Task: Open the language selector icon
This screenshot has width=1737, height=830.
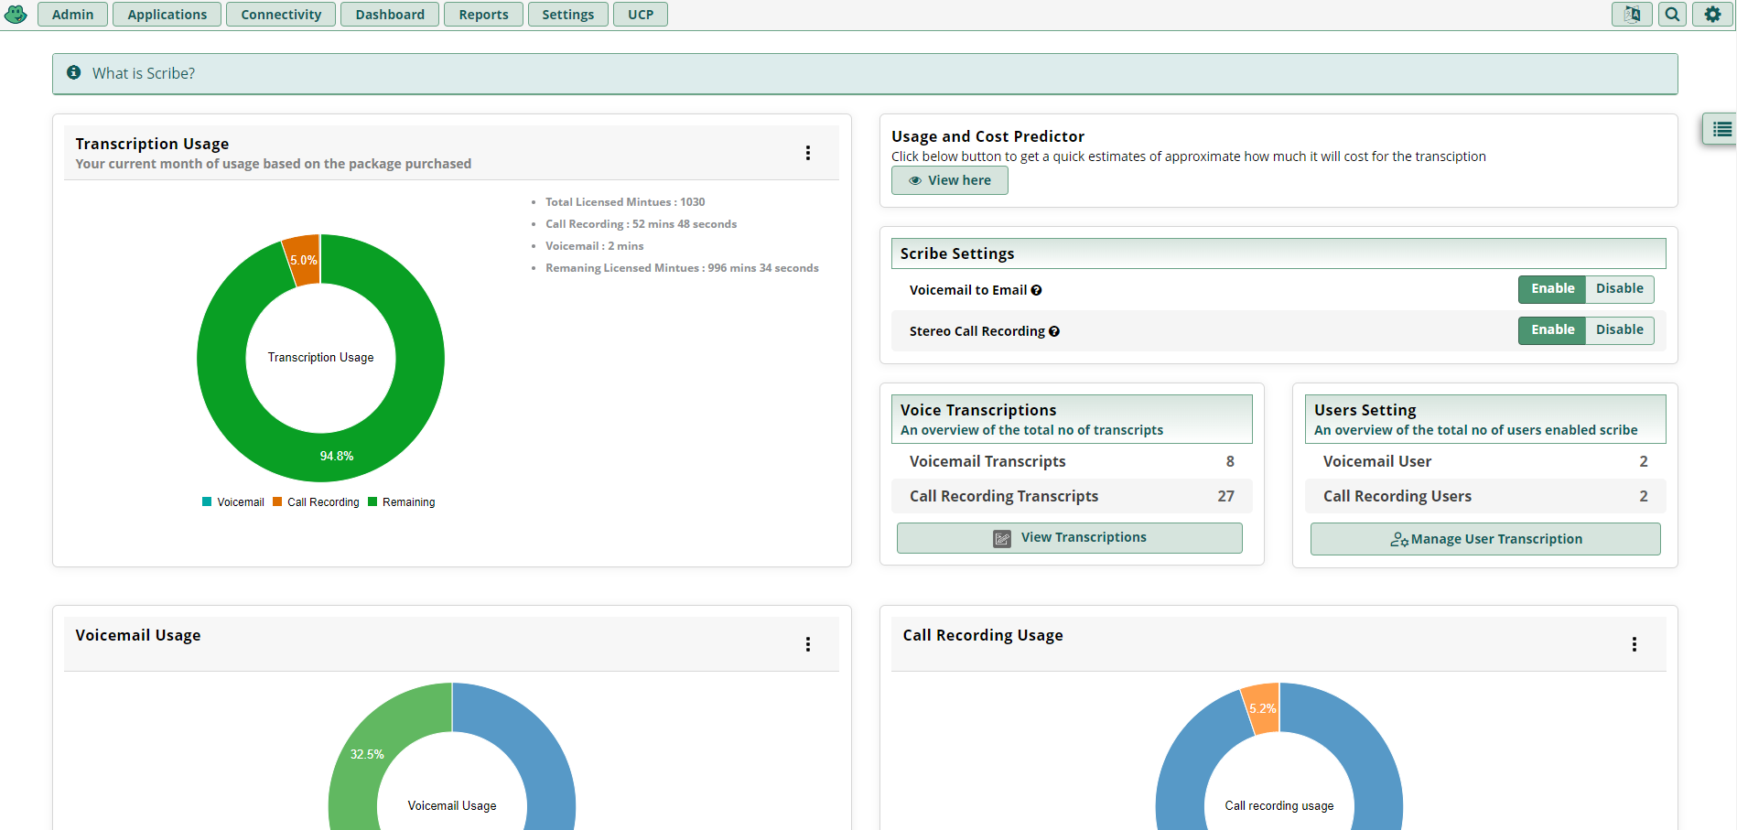Action: (1632, 15)
